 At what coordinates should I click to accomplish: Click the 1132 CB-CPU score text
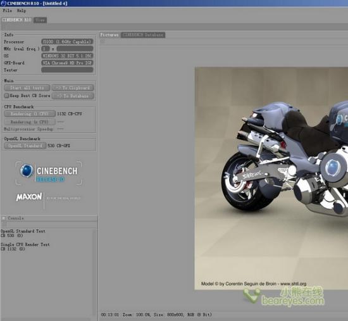click(x=70, y=114)
